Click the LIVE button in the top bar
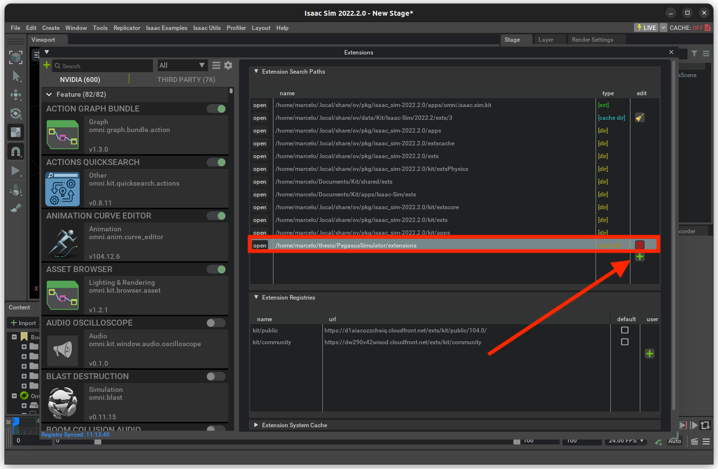Viewport: 718px width, 469px height. click(x=646, y=28)
